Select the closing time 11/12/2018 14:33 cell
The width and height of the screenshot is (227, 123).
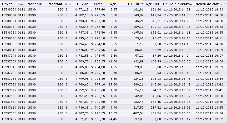[x=210, y=9]
